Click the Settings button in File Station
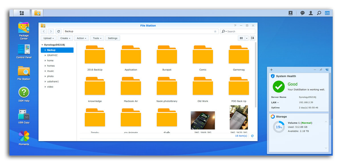This screenshot has width=342, height=165. point(113,38)
